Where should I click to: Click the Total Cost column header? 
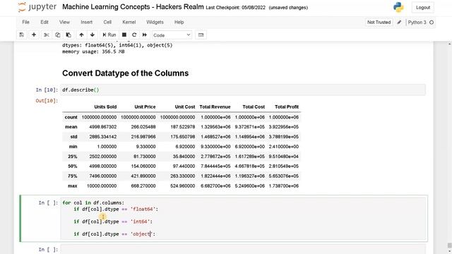[x=254, y=107]
